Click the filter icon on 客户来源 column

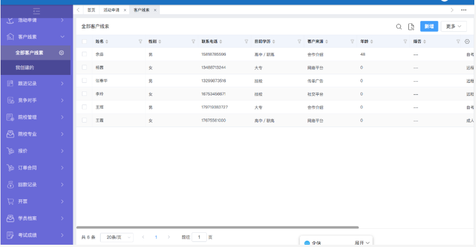point(352,41)
